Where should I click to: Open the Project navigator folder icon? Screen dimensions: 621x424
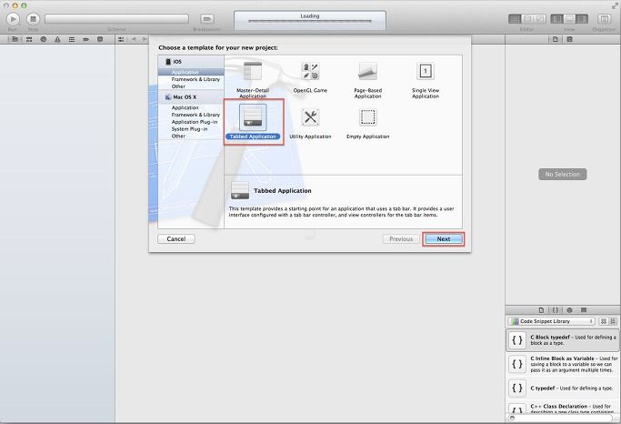(x=15, y=39)
